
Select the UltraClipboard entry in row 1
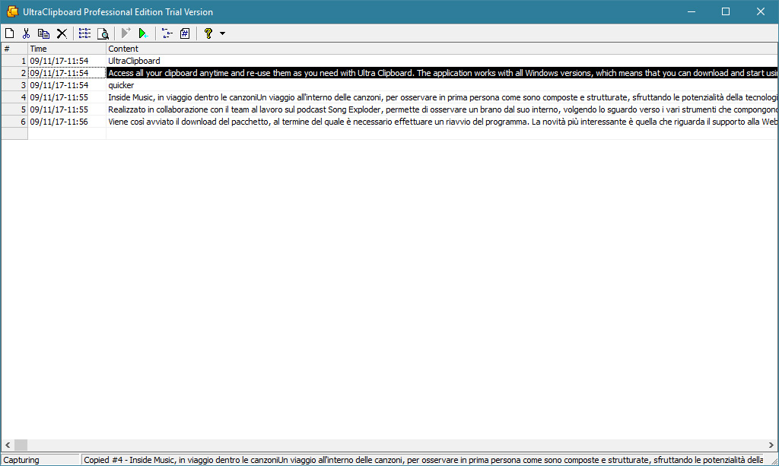tap(134, 61)
